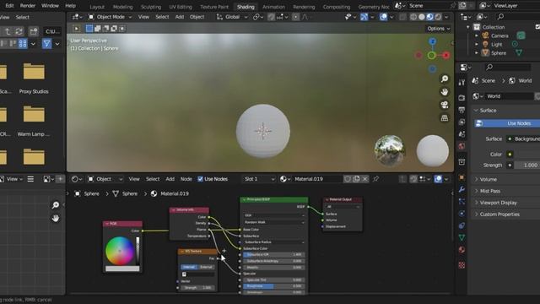Click the node editor pan hand icon

click(x=56, y=218)
